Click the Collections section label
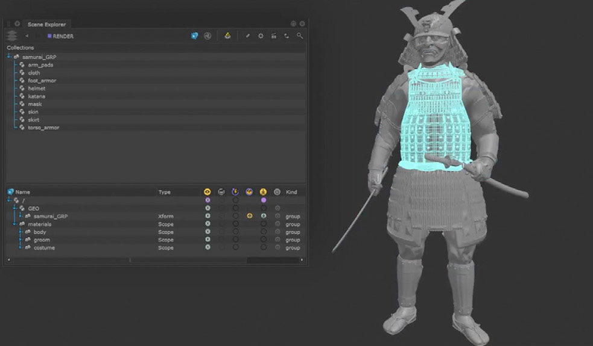This screenshot has width=593, height=346. click(x=21, y=48)
